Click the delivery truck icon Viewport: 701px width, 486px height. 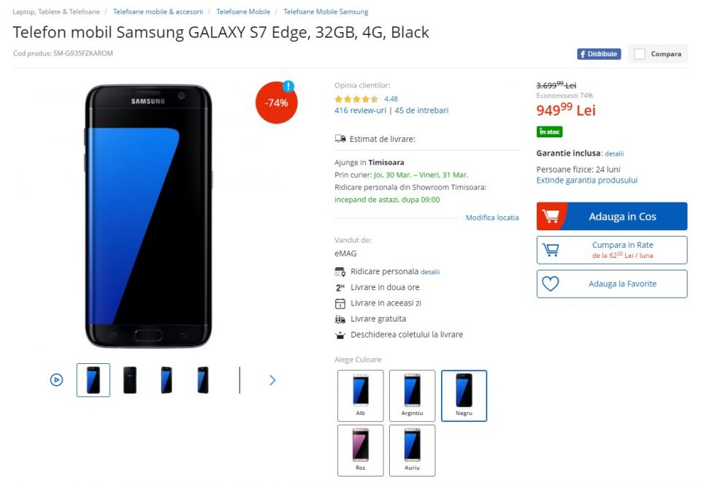(x=340, y=139)
